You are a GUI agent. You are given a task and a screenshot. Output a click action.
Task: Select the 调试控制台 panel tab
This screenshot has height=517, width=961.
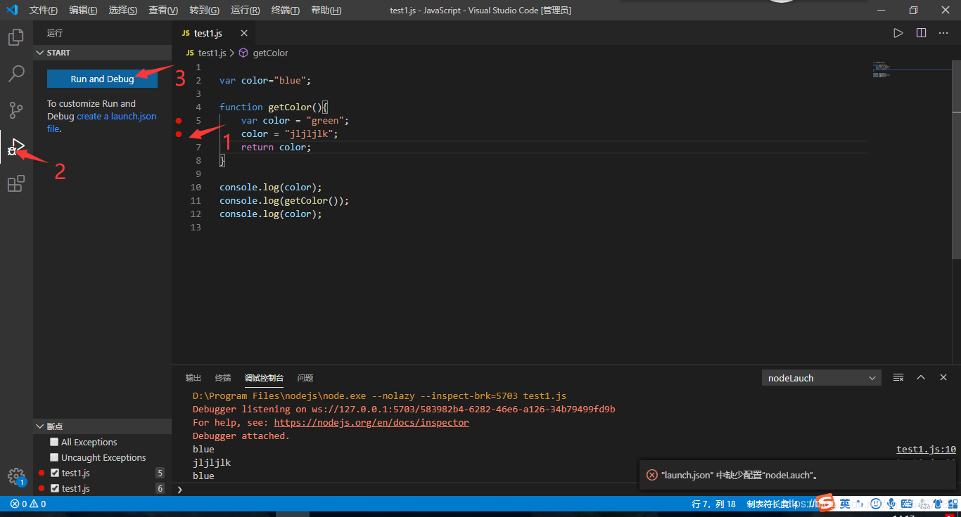tap(265, 378)
